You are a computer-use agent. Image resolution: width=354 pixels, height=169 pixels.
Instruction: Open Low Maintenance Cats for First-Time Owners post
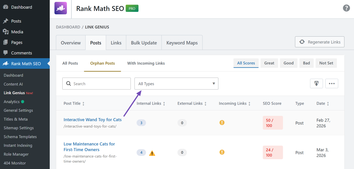pos(89,147)
